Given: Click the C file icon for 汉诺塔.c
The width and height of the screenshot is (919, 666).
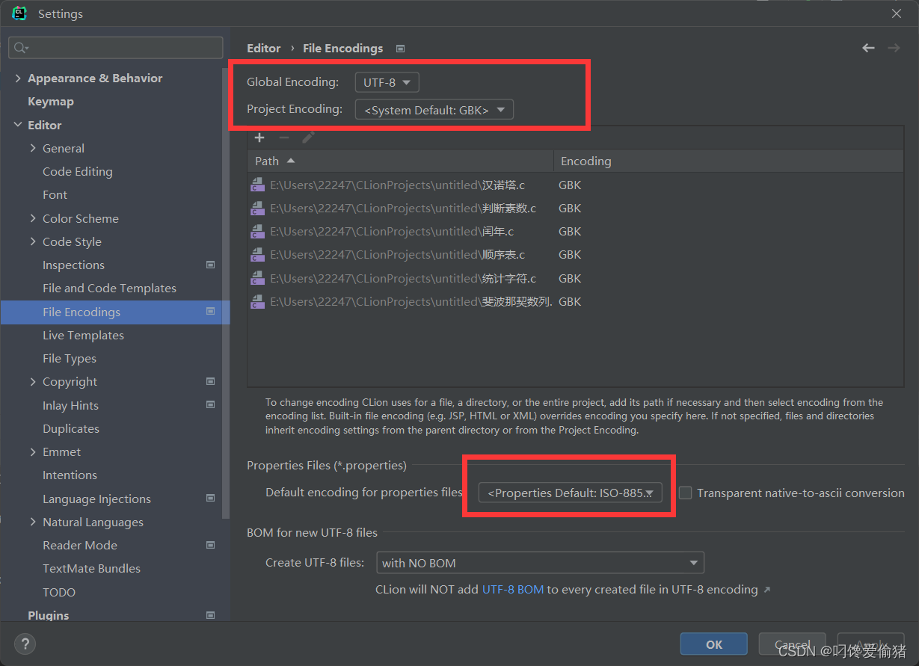Looking at the screenshot, I should (x=257, y=185).
